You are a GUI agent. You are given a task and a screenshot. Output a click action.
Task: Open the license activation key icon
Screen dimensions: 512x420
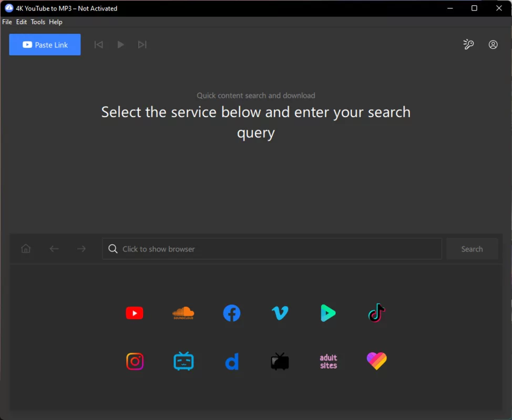point(468,45)
